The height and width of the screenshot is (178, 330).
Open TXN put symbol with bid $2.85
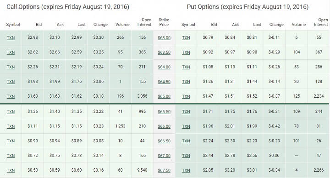pyautogui.click(x=186, y=170)
